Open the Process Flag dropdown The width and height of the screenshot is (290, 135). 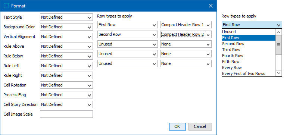pos(66,95)
